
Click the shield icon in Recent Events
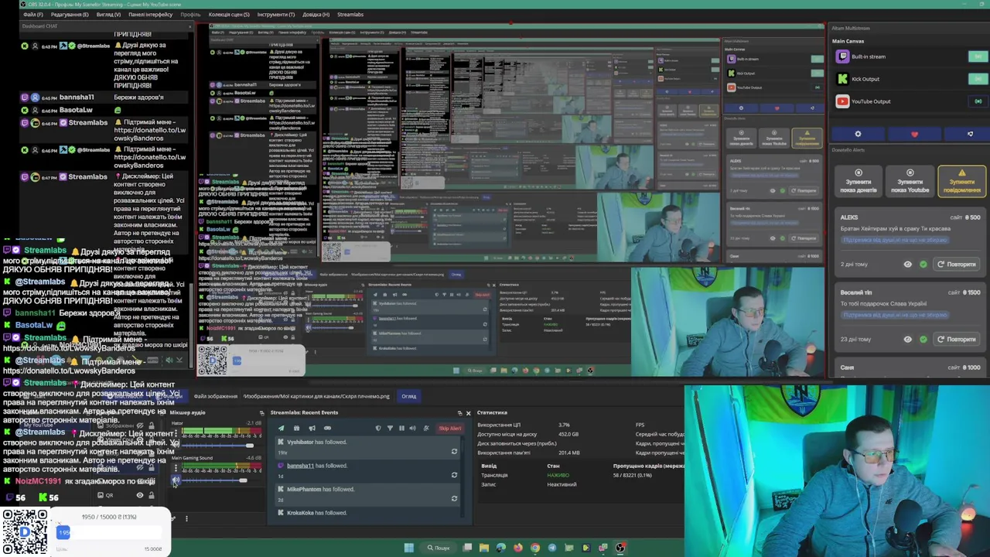click(378, 428)
